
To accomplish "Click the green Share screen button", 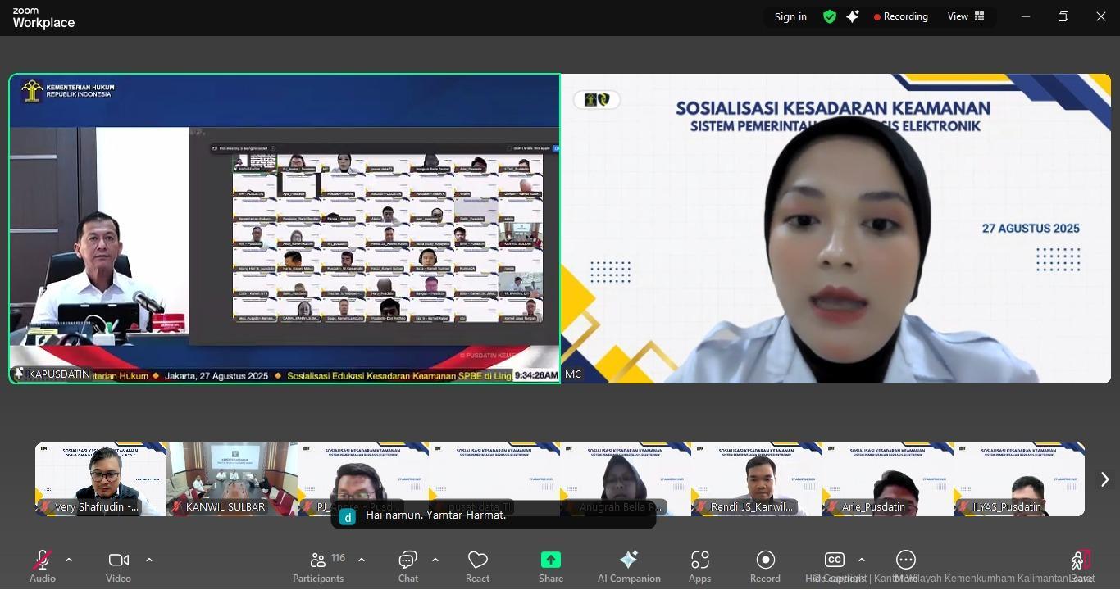I will (x=551, y=566).
